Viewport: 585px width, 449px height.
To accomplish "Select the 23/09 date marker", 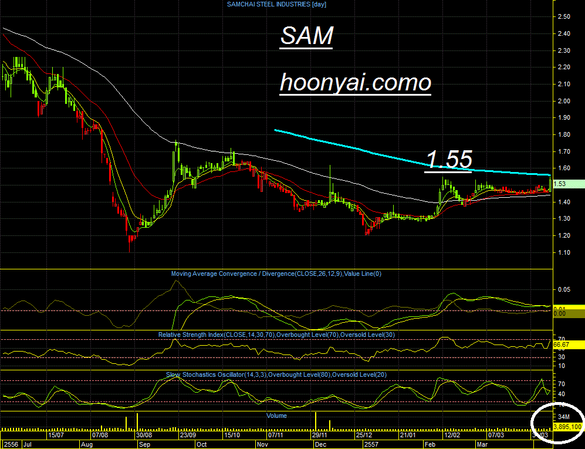I will [188, 435].
